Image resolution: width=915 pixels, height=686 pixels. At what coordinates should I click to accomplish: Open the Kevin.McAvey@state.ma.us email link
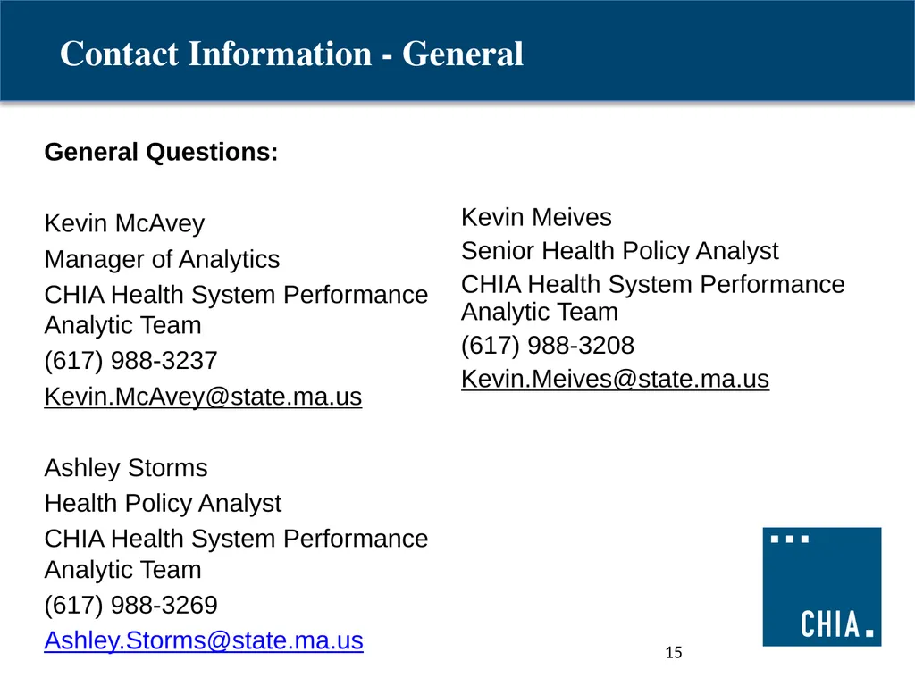pyautogui.click(x=203, y=397)
